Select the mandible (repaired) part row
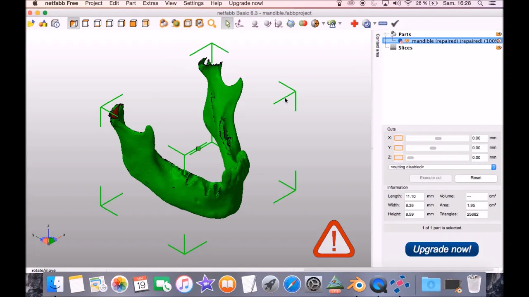The image size is (529, 297). 442,41
